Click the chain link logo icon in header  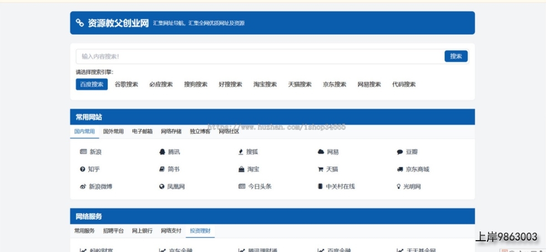pos(80,23)
